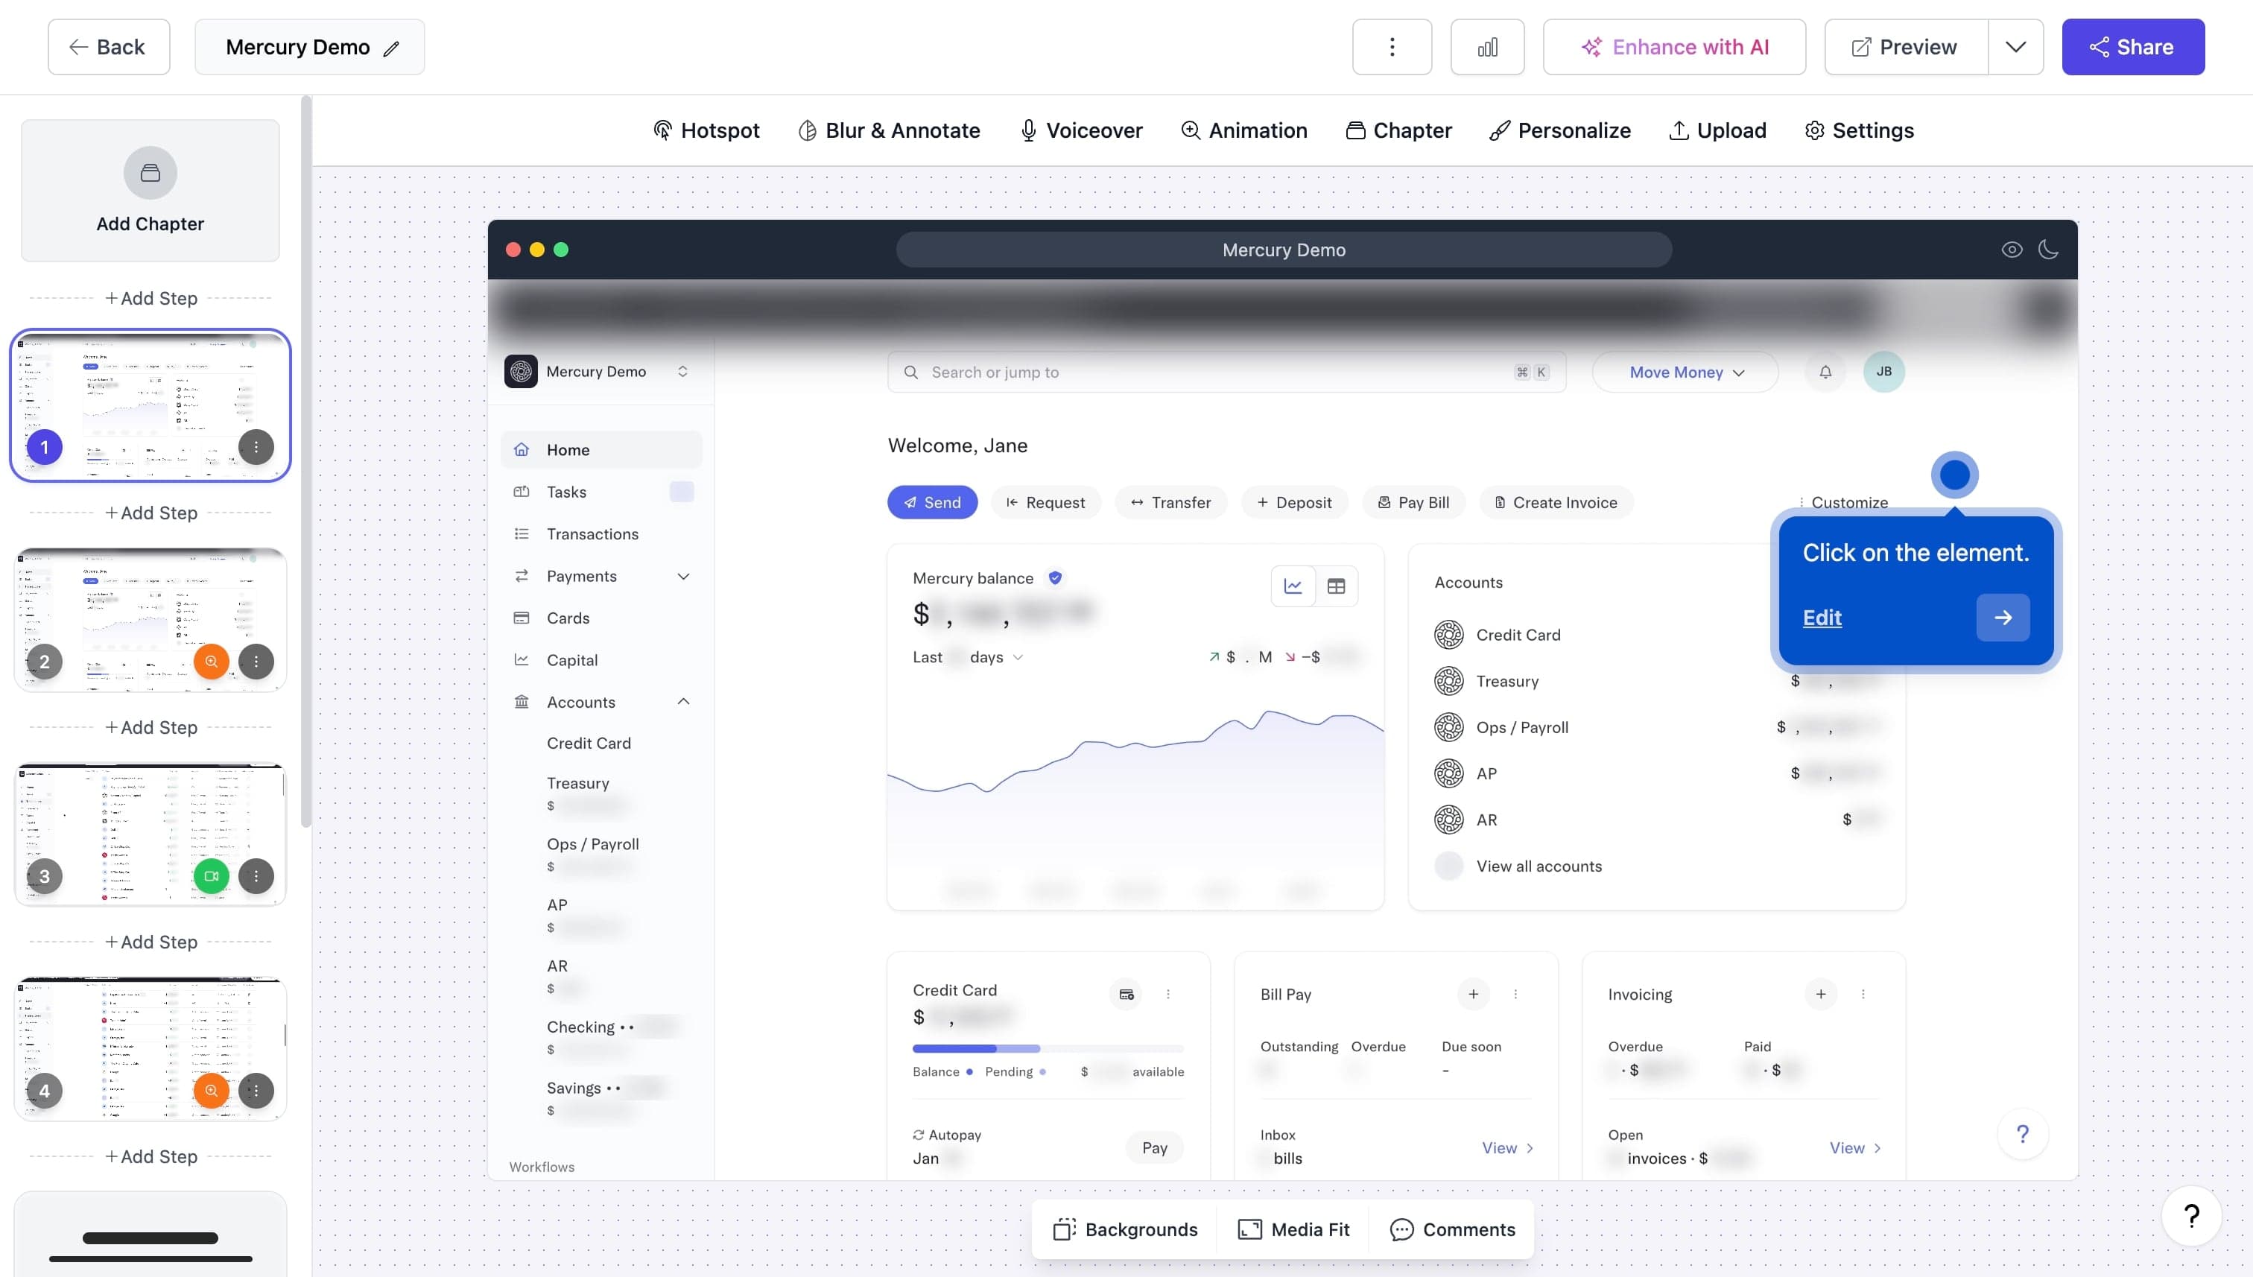The height and width of the screenshot is (1277, 2253).
Task: Open Credit Card widget three-dot menu
Action: click(1168, 994)
